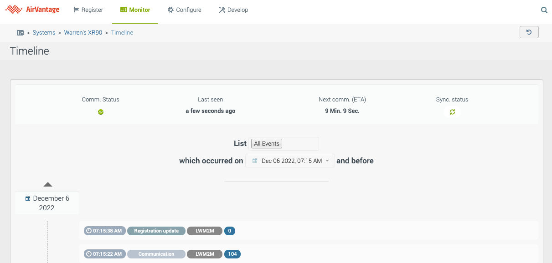Open the Register menu
This screenshot has width=552, height=263.
(x=88, y=10)
